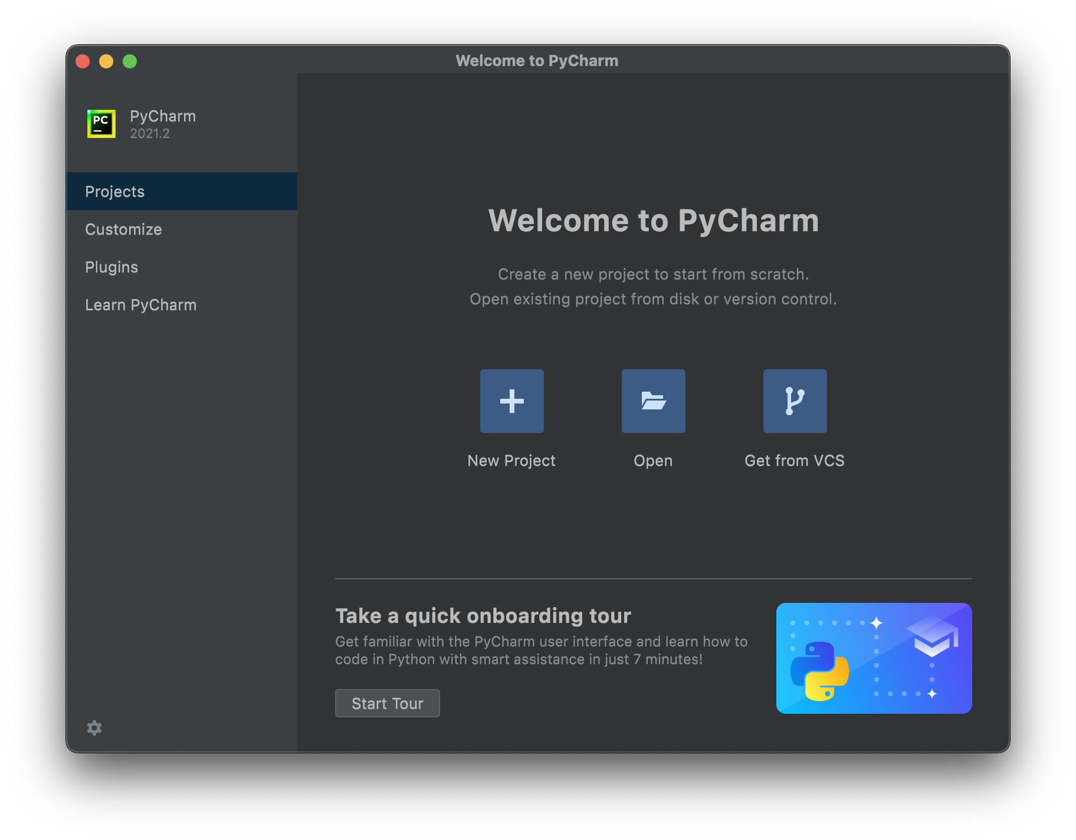
Task: Click the Open folder icon
Action: point(653,401)
